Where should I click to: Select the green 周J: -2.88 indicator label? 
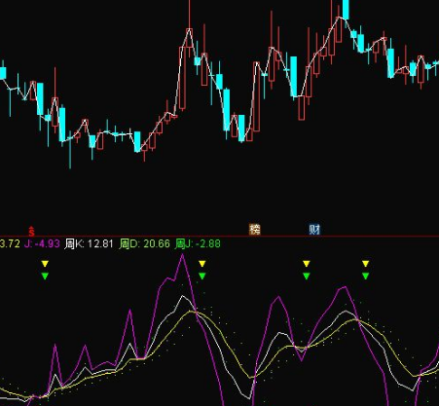(198, 243)
